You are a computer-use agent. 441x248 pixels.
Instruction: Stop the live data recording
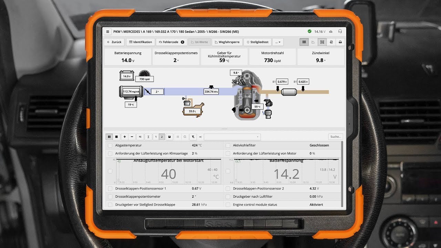pos(116,137)
